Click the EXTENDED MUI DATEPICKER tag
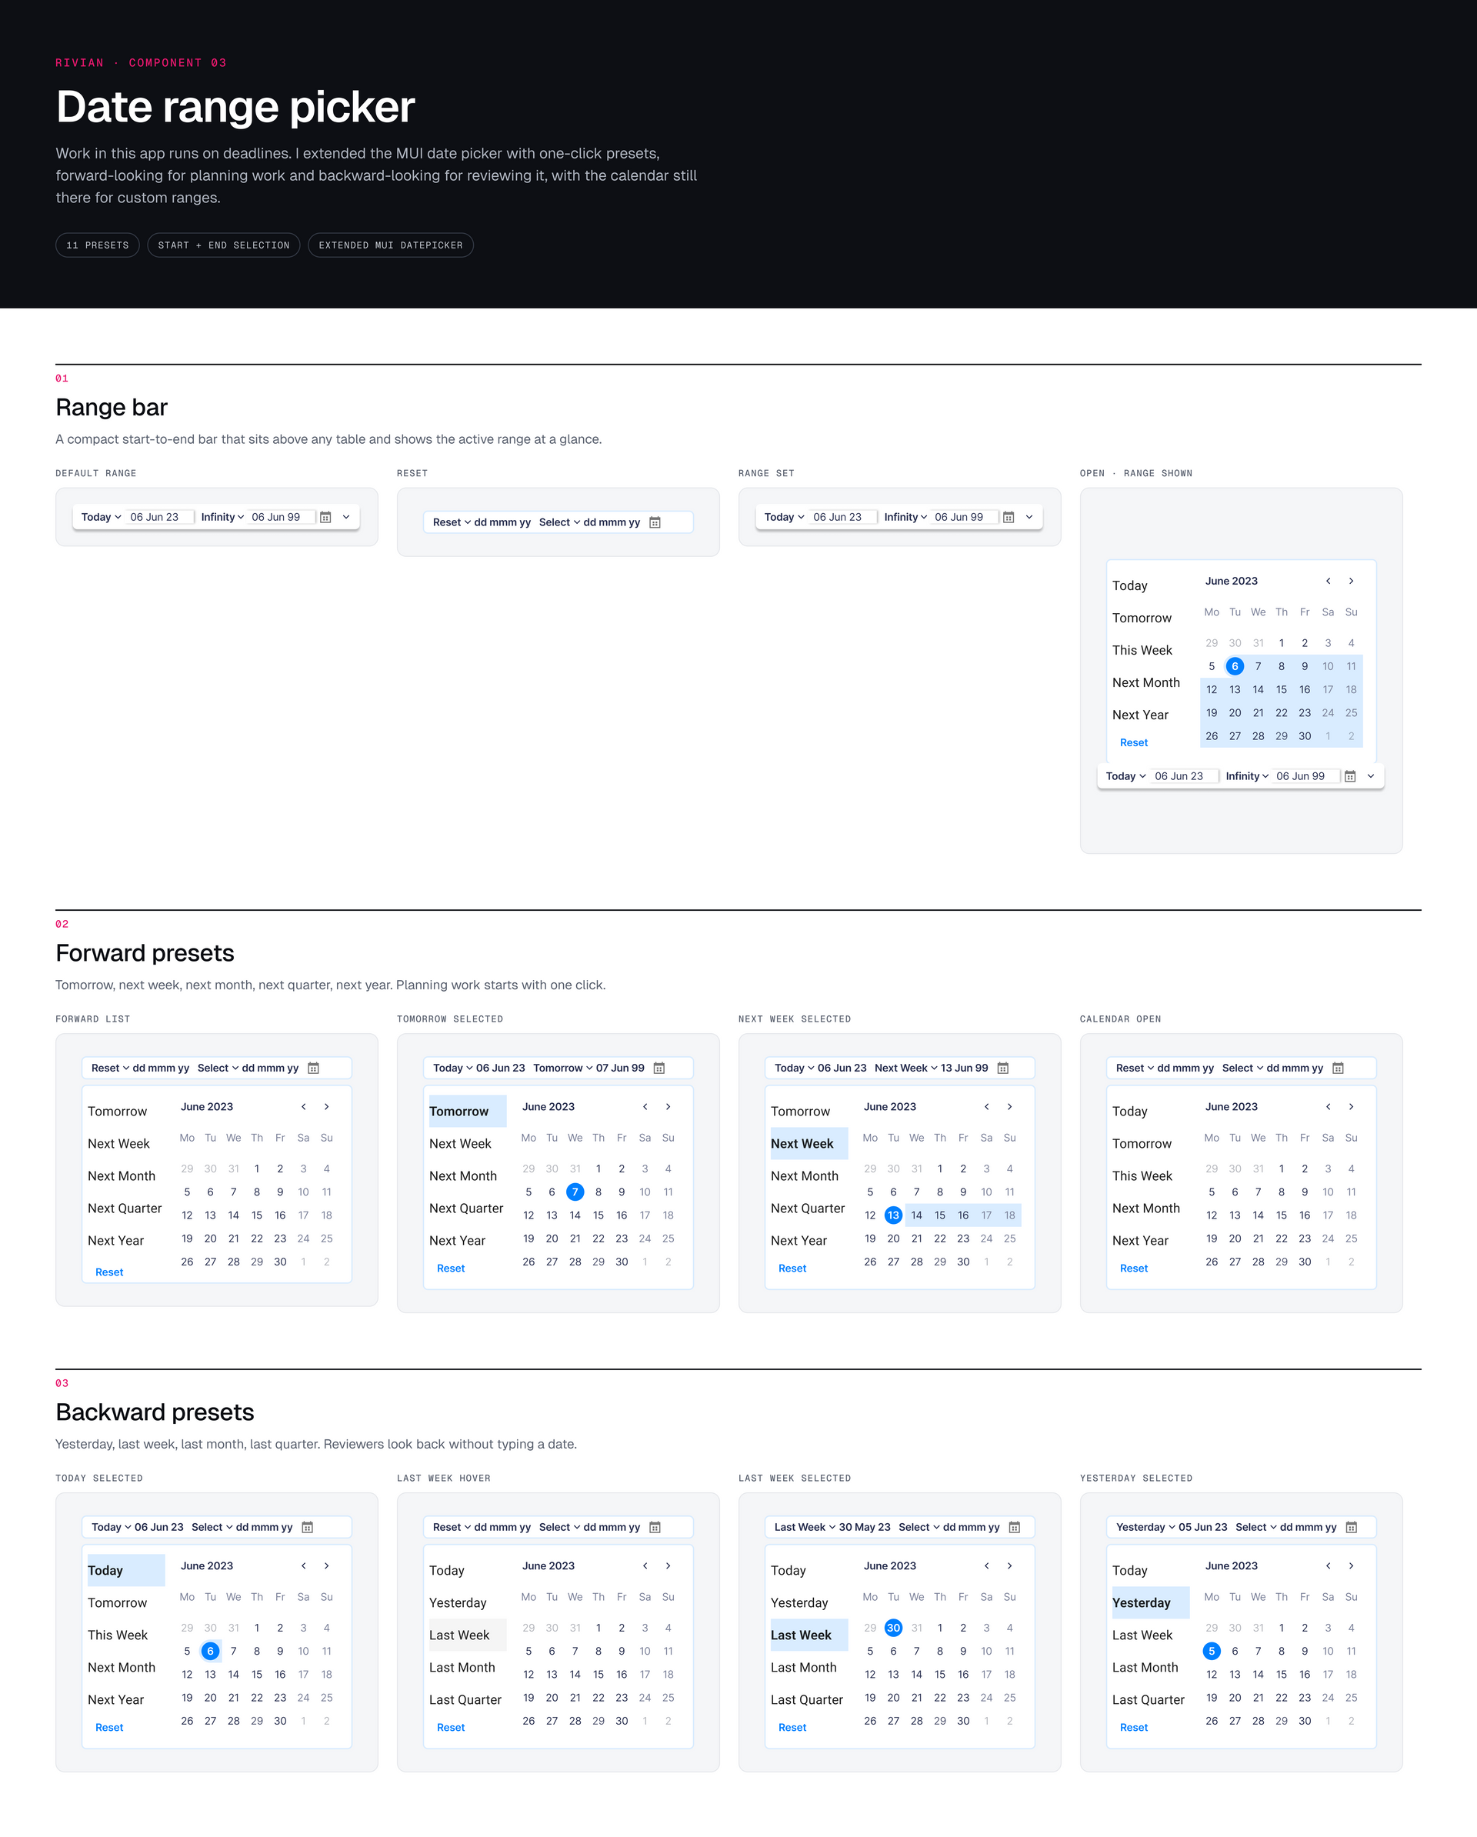 [x=390, y=245]
